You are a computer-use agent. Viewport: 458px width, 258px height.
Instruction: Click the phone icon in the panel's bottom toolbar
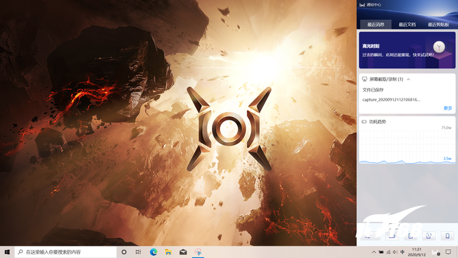(447, 236)
